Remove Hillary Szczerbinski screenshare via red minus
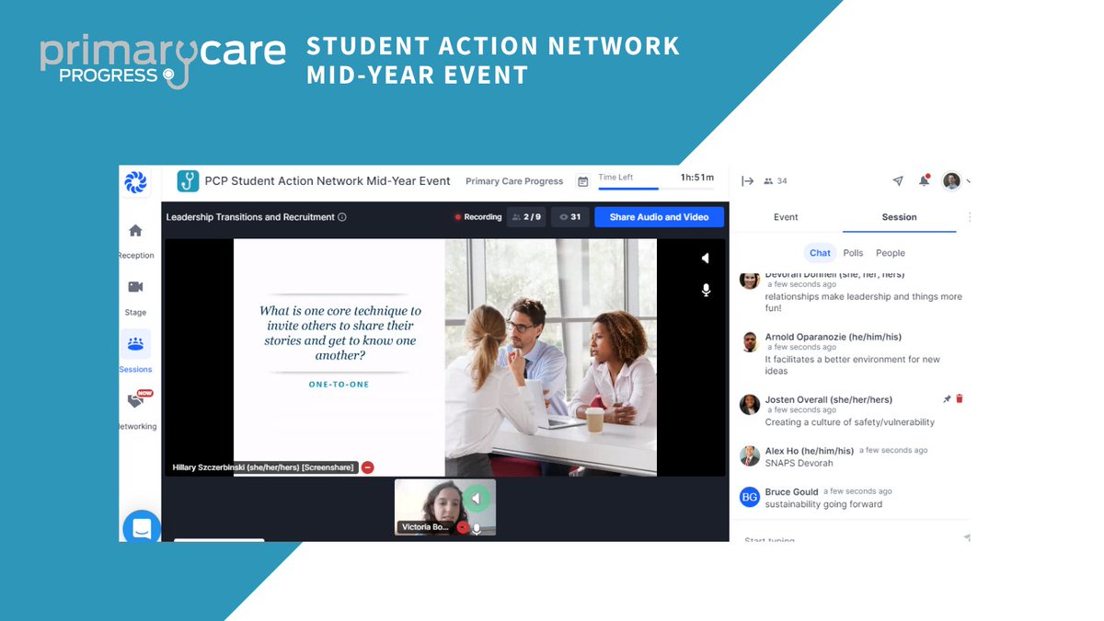 click(367, 467)
